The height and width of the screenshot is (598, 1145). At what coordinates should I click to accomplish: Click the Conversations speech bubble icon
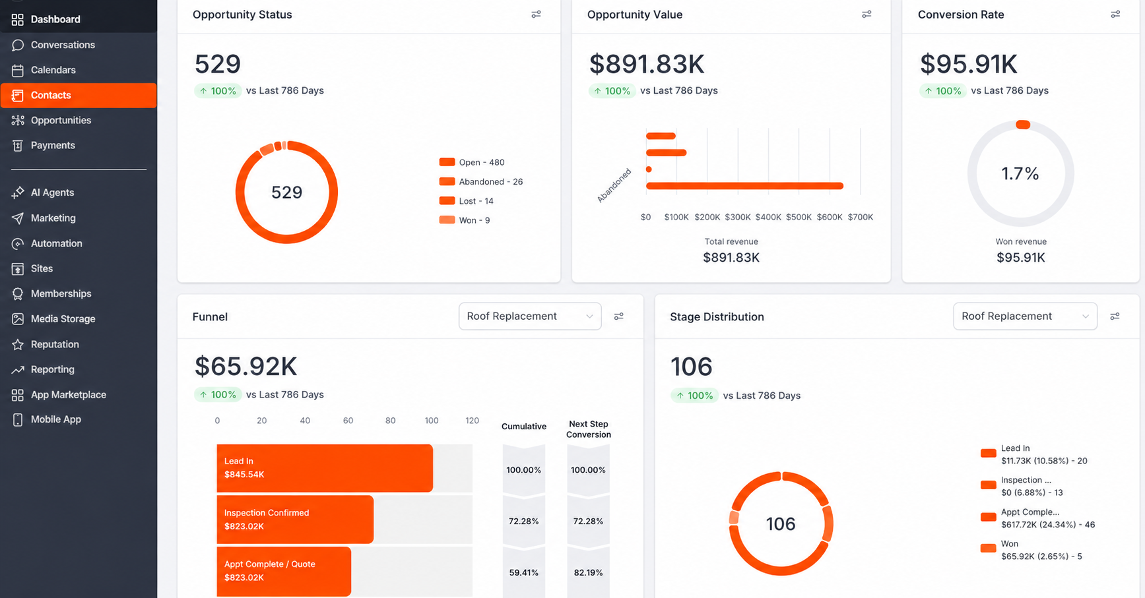(x=18, y=45)
